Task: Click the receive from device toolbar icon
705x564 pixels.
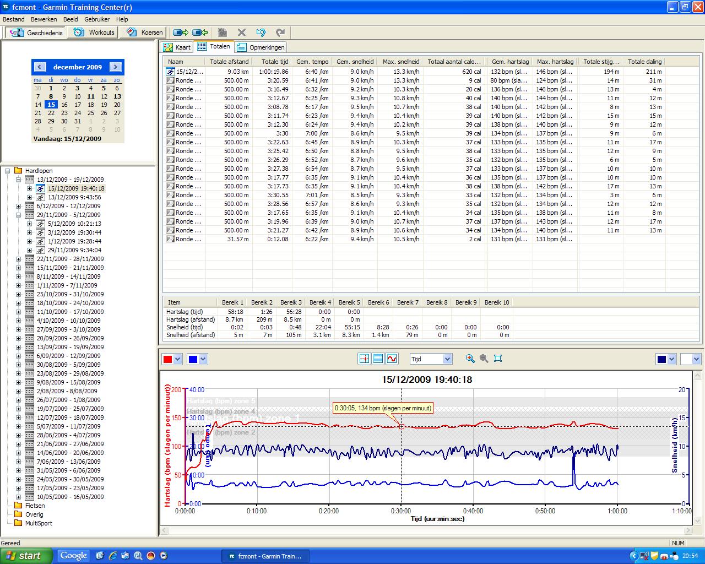Action: point(200,32)
